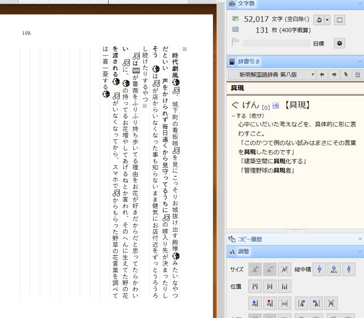Click the コピー履歴 header icon

tap(232, 239)
